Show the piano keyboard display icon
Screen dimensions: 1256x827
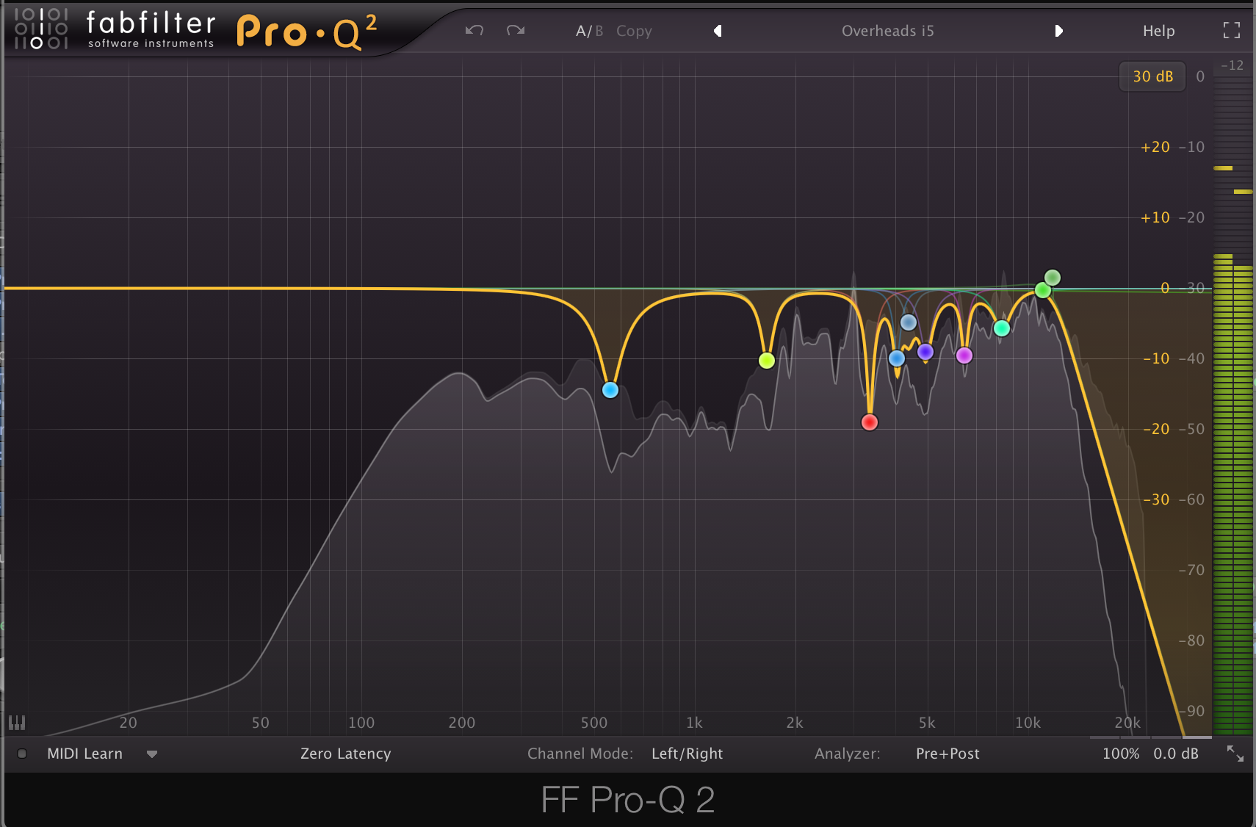16,723
